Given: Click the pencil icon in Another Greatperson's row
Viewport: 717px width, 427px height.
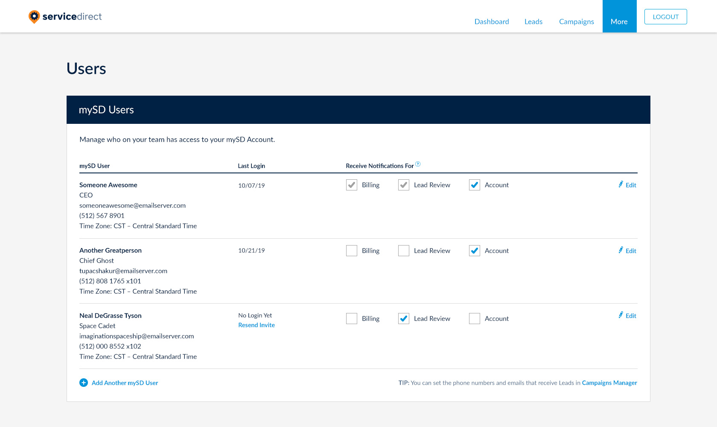Looking at the screenshot, I should coord(621,250).
